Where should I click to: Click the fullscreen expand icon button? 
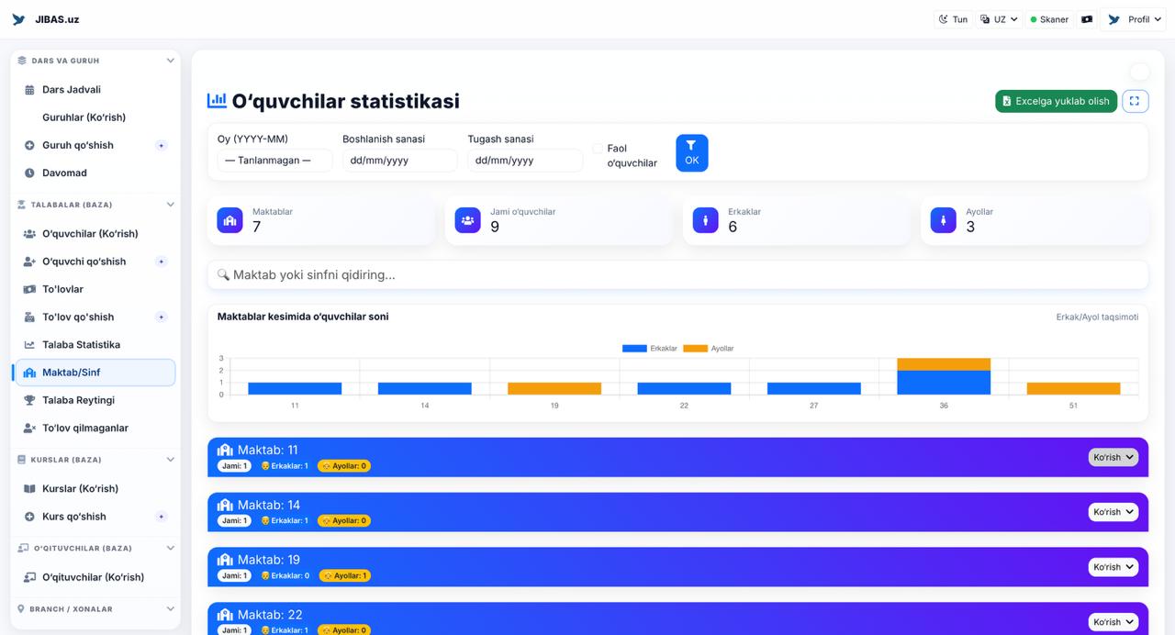pos(1135,101)
